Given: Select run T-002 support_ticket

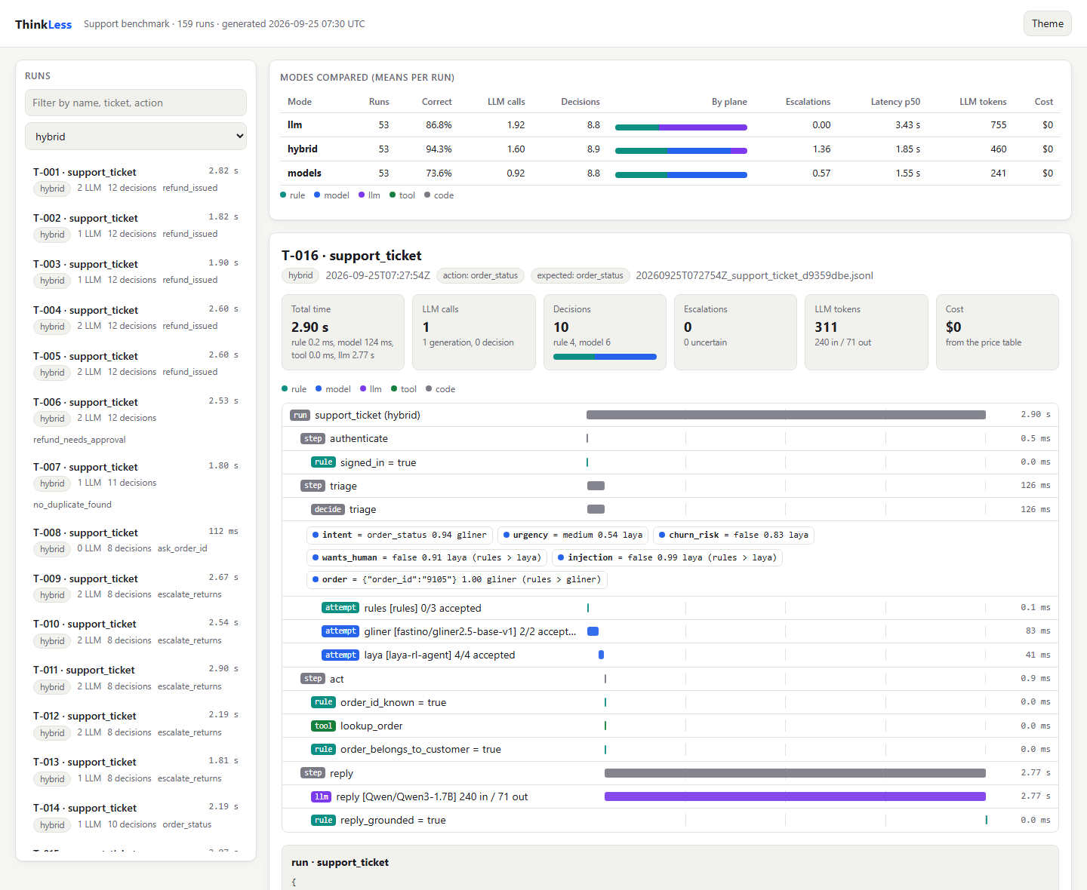Looking at the screenshot, I should 136,226.
